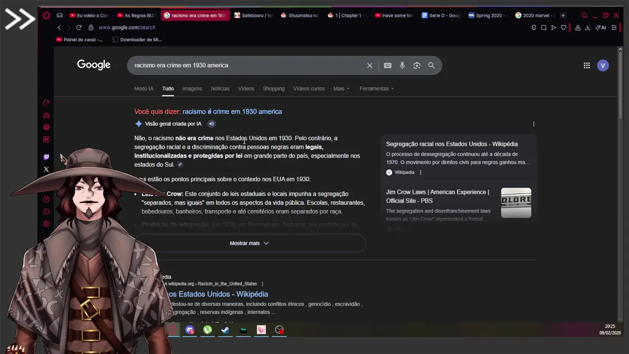Open AI overview three-dot options
Image resolution: width=629 pixels, height=354 pixels.
(534, 124)
